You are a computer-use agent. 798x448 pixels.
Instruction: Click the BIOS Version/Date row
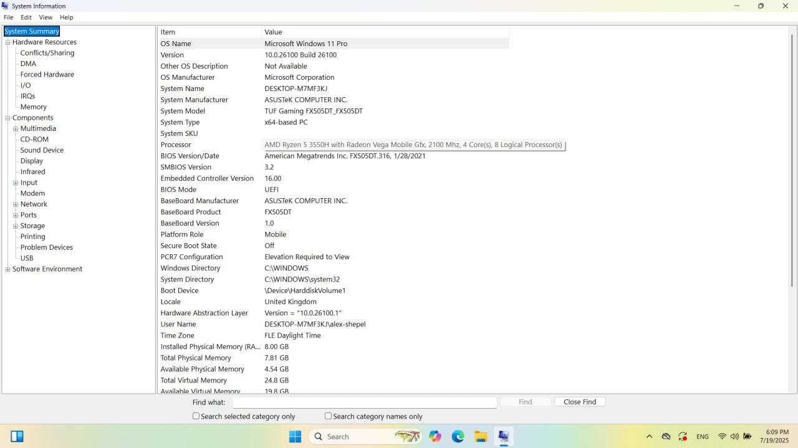tap(334, 156)
